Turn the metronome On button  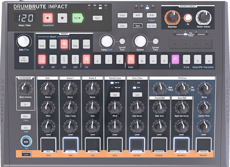26,104
